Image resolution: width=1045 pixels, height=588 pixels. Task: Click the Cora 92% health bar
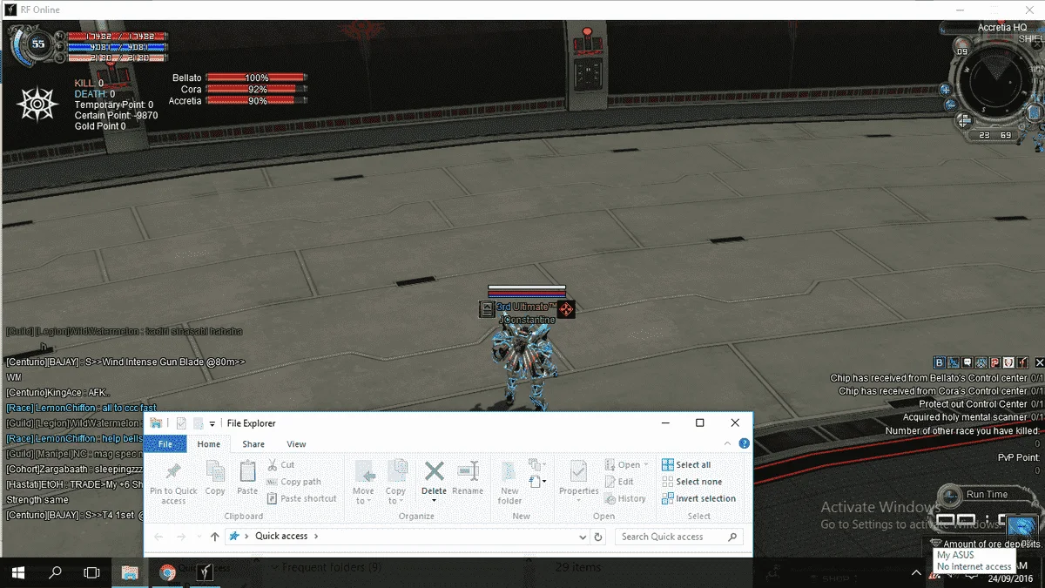256,90
